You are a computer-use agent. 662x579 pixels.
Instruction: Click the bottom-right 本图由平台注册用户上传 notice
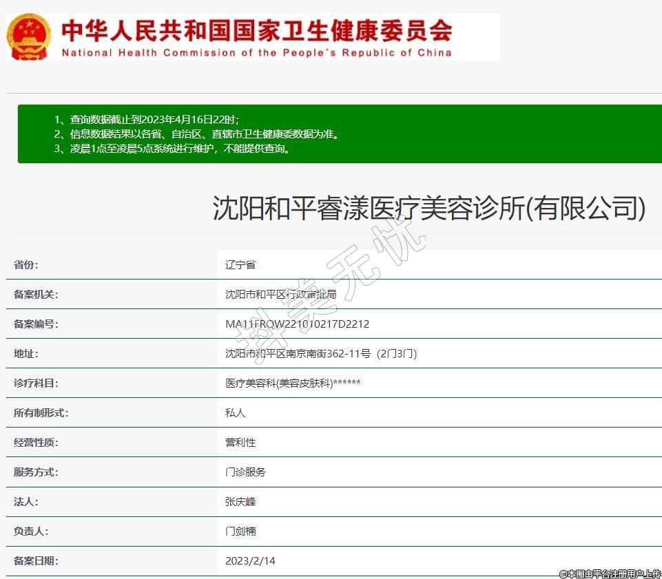(x=610, y=573)
